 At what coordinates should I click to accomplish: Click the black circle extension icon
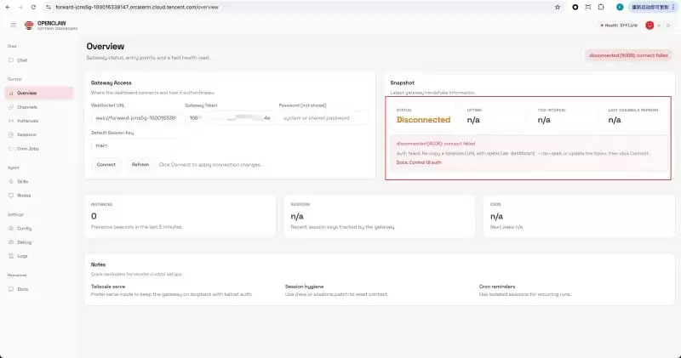click(x=575, y=8)
